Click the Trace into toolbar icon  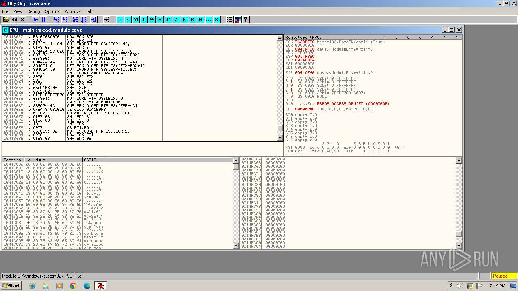(75, 19)
